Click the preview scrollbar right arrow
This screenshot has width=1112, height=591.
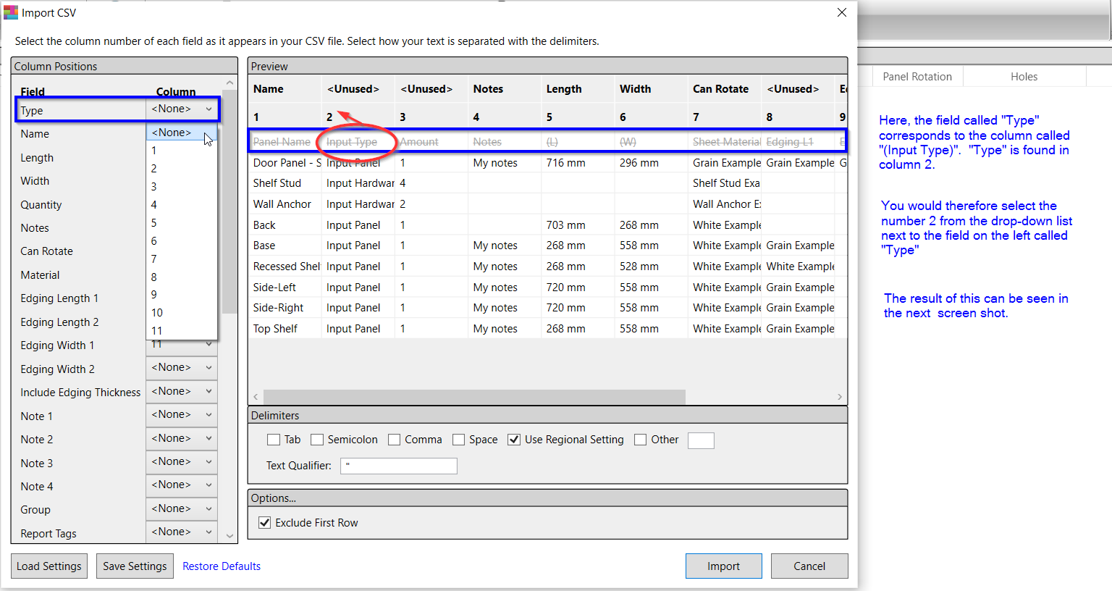840,397
